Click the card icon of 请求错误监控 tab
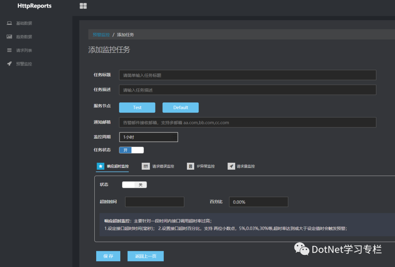The height and width of the screenshot is (267, 395). [x=146, y=166]
